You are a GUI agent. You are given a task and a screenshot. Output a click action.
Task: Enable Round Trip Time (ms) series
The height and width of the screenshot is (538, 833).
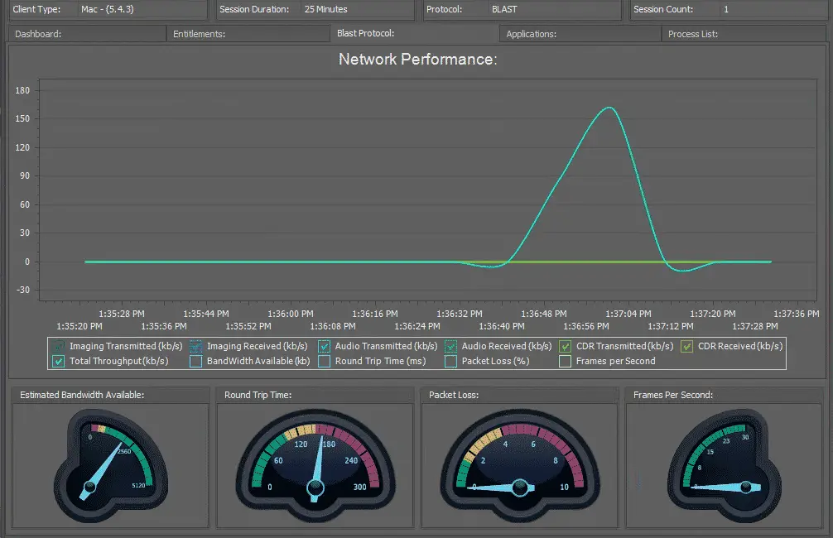click(324, 361)
